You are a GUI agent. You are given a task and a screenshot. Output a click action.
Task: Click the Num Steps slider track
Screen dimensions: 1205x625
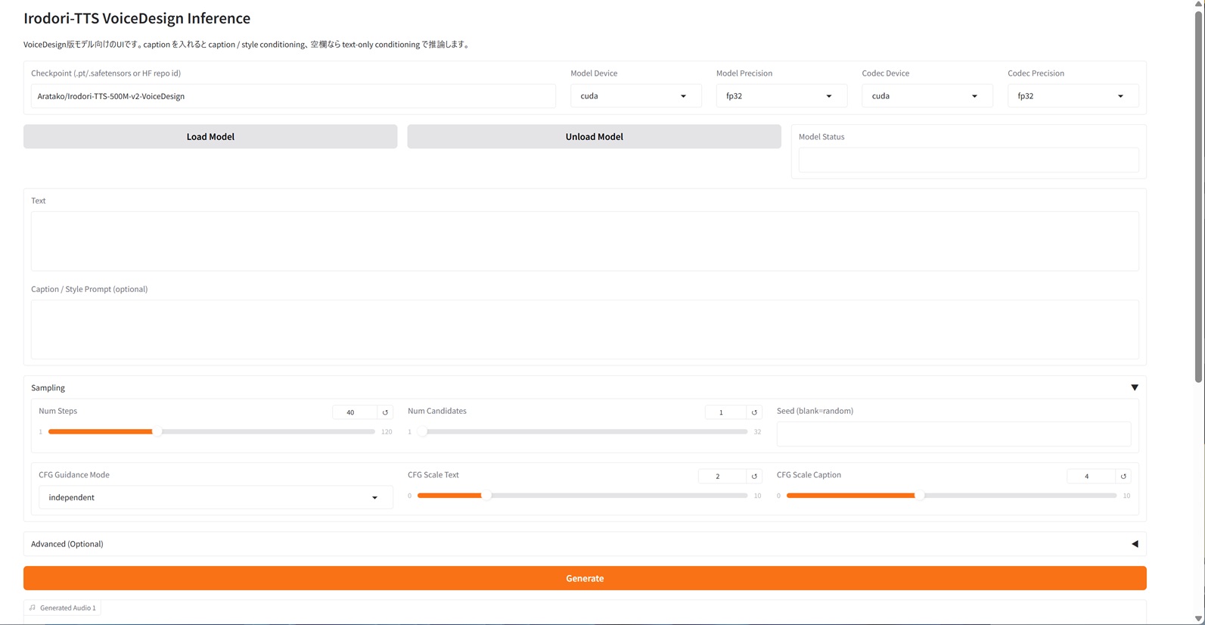tap(265, 432)
